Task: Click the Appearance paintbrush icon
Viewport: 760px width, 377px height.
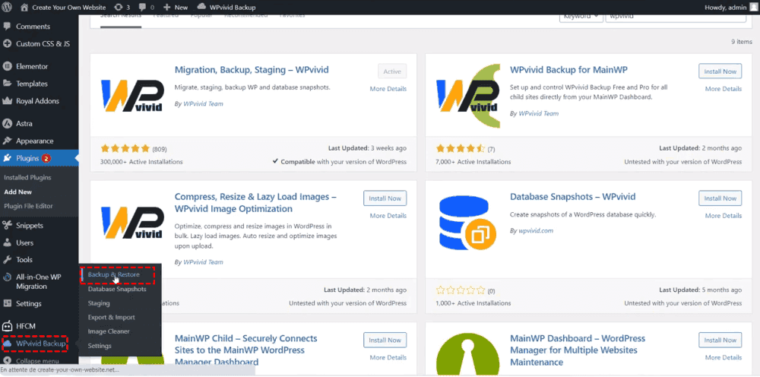Action: click(x=8, y=141)
